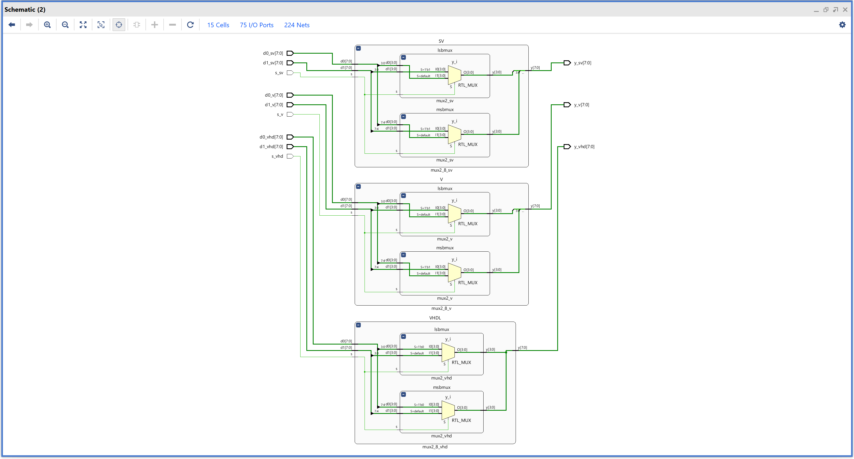Image resolution: width=854 pixels, height=459 pixels.
Task: Collapse the msbmux block inside VHDL
Action: click(404, 394)
